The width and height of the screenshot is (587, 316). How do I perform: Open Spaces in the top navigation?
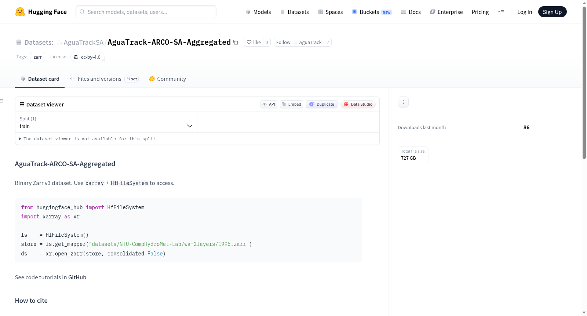click(x=330, y=12)
